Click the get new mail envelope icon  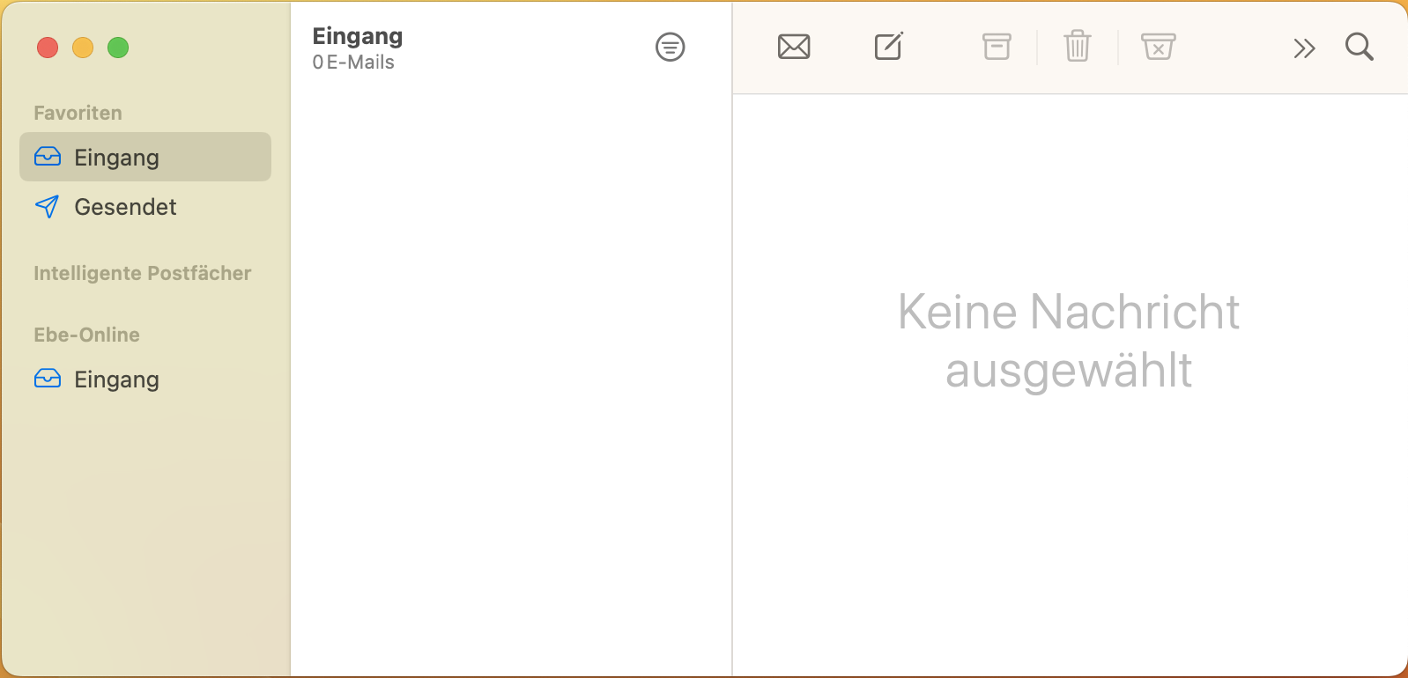pos(794,47)
